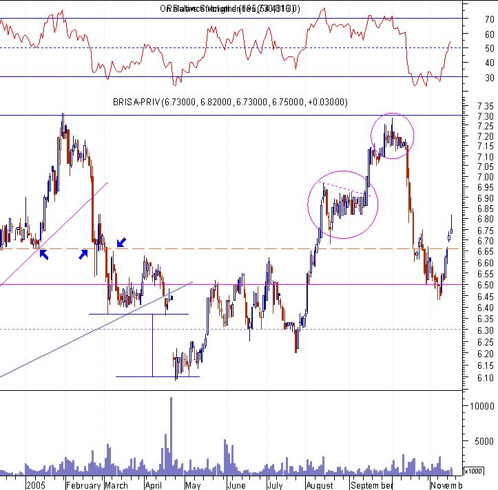Select the blue down-left arrow above orange line
The height and width of the screenshot is (490, 498).
(121, 242)
